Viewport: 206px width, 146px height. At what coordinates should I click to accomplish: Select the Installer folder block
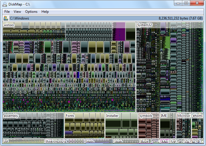click(121, 125)
